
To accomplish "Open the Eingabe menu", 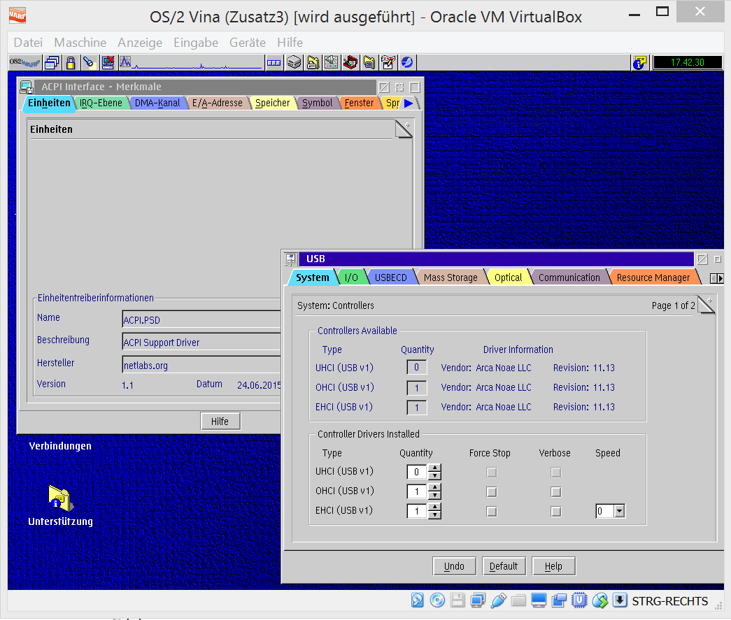I will (x=196, y=43).
